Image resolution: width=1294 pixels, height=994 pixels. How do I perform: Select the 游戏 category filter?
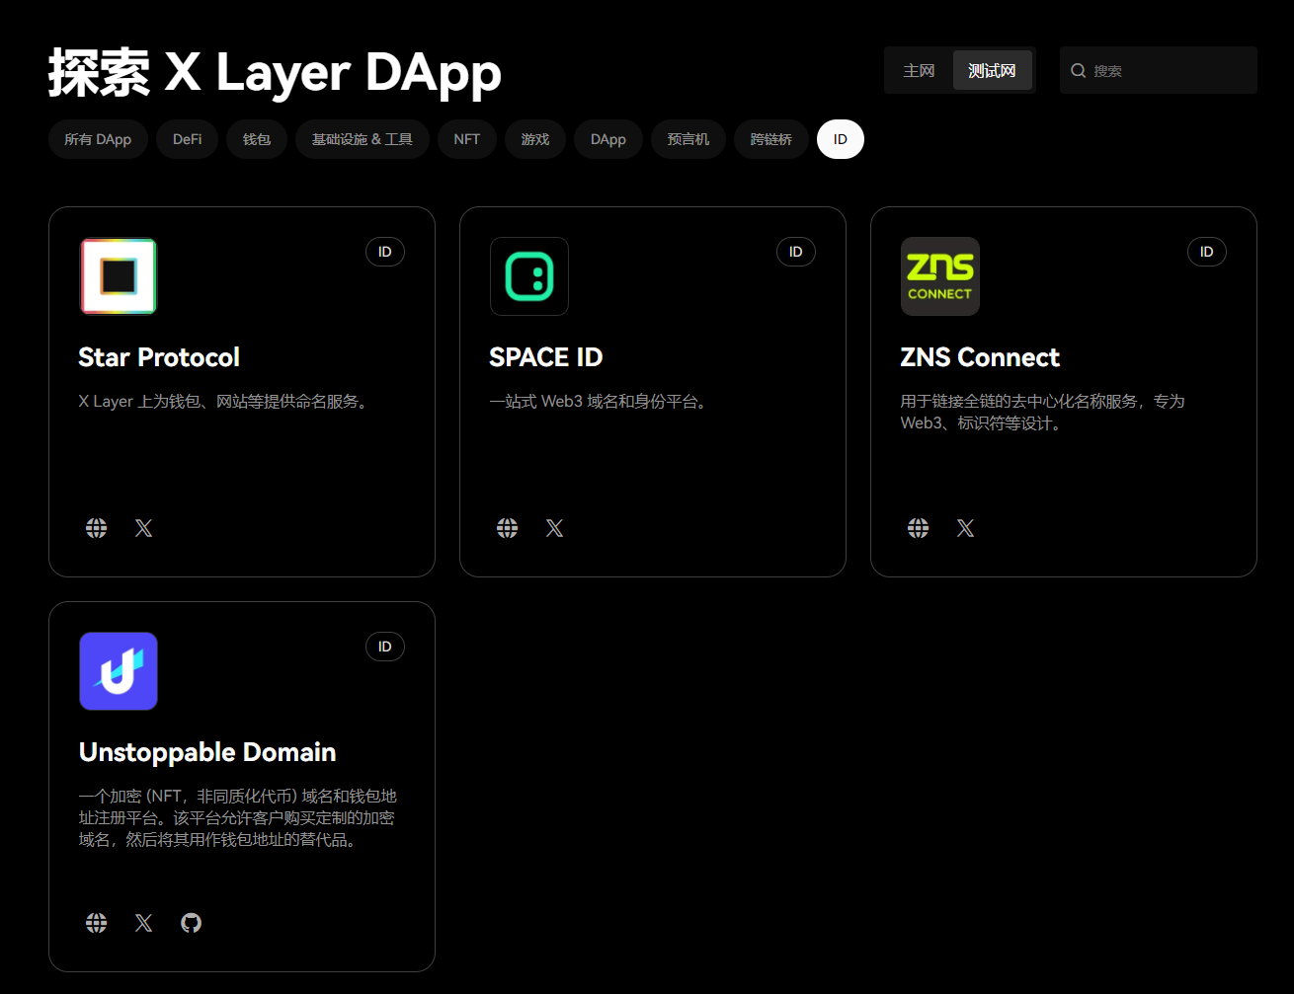coord(535,139)
